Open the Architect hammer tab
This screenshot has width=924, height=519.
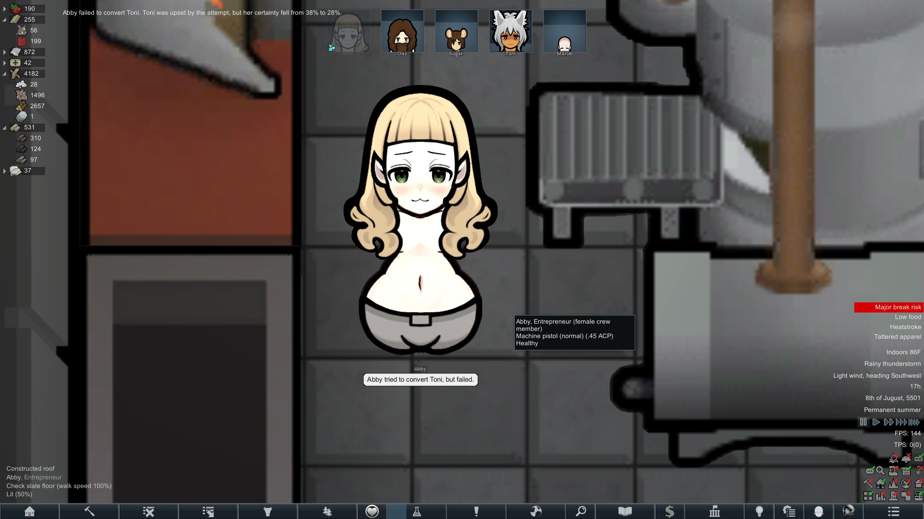[x=89, y=511]
